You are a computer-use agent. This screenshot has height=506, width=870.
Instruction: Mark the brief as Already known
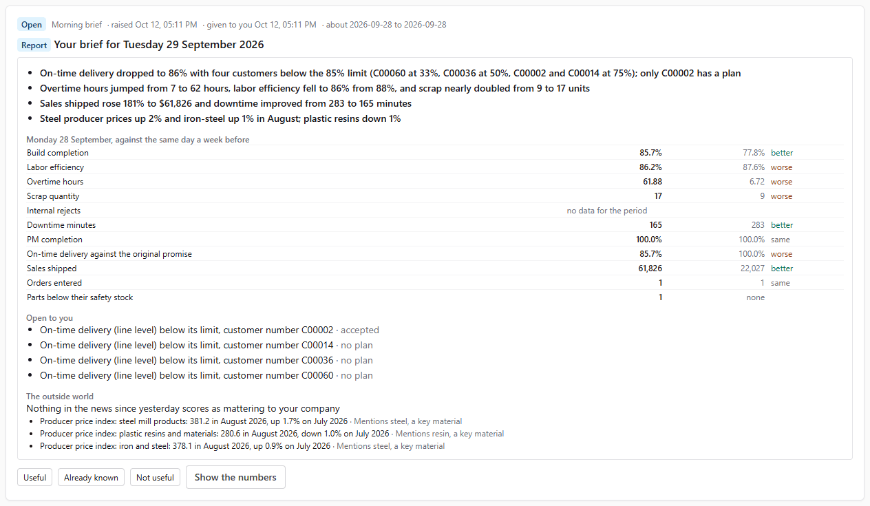point(91,477)
